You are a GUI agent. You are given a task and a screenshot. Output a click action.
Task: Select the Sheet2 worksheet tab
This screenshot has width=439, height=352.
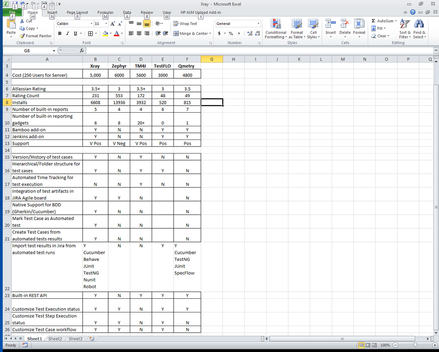coord(55,338)
